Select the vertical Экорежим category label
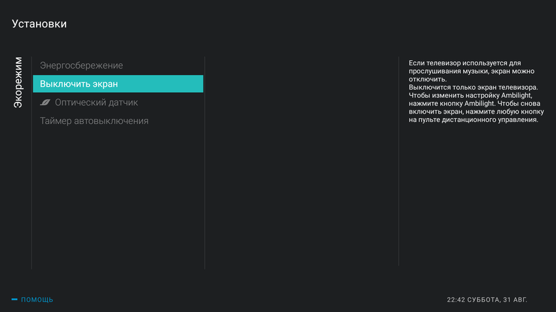 coord(18,82)
